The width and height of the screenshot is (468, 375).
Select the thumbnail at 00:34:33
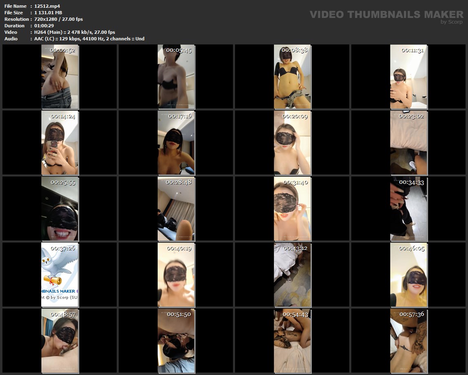408,209
